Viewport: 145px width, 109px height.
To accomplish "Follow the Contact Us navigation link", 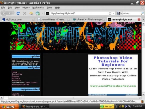I will 17,74.
